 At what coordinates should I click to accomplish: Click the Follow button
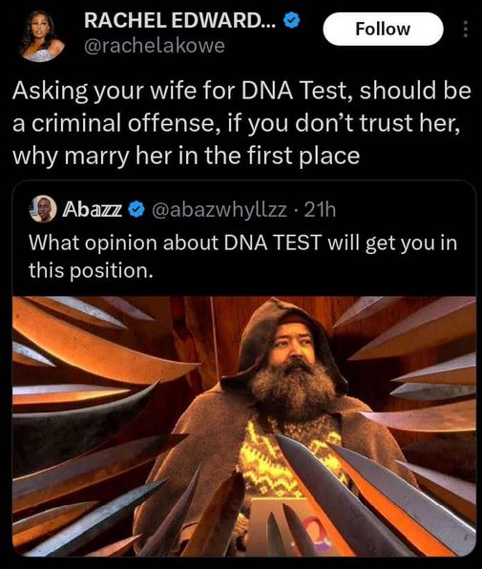383,29
